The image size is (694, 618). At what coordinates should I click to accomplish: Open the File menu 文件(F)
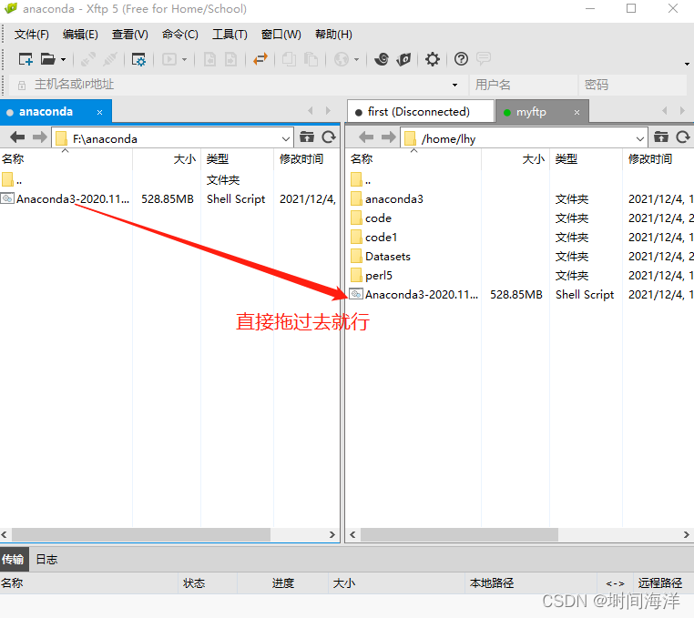32,34
